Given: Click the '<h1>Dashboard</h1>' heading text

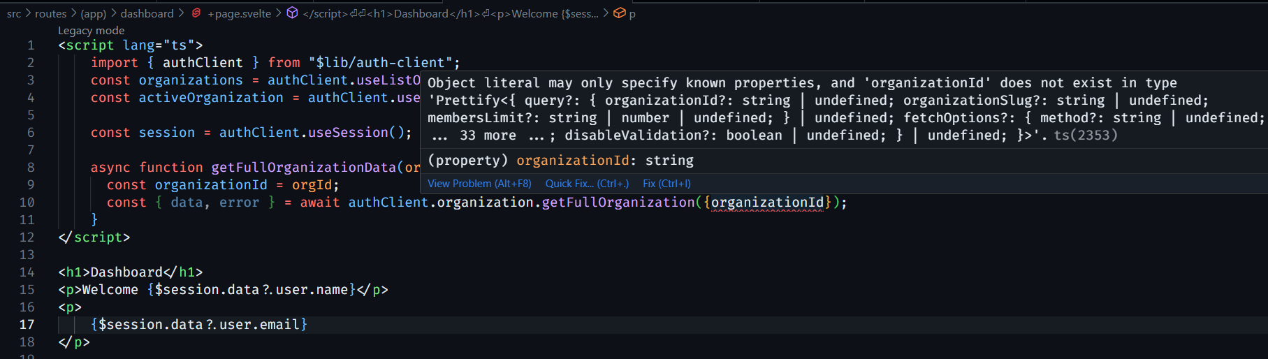Looking at the screenshot, I should [131, 272].
